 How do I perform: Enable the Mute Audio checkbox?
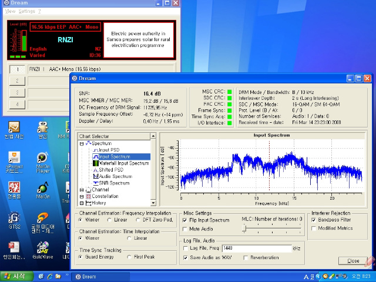[184, 229]
